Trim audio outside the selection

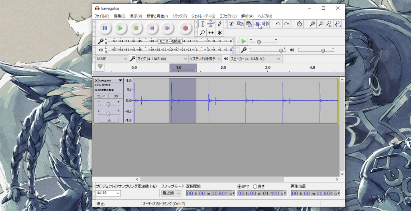[x=257, y=24]
